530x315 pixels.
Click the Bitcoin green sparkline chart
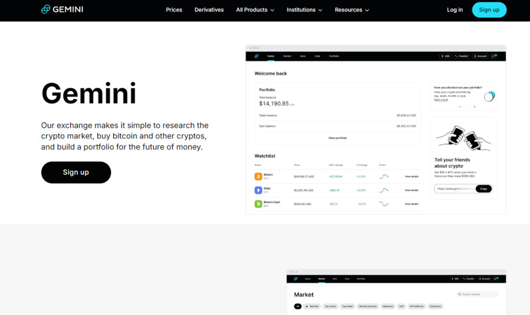tap(383, 177)
